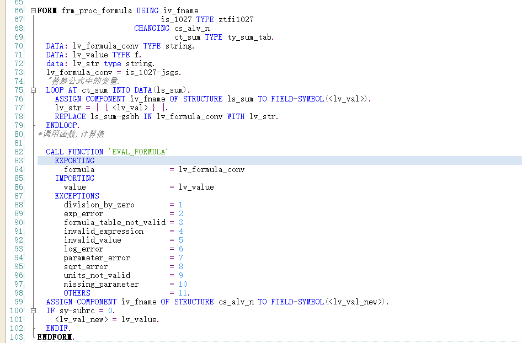Click lv_value in line 71 DATA declaration
Image resolution: width=522 pixels, height=343 pixels.
coord(90,55)
